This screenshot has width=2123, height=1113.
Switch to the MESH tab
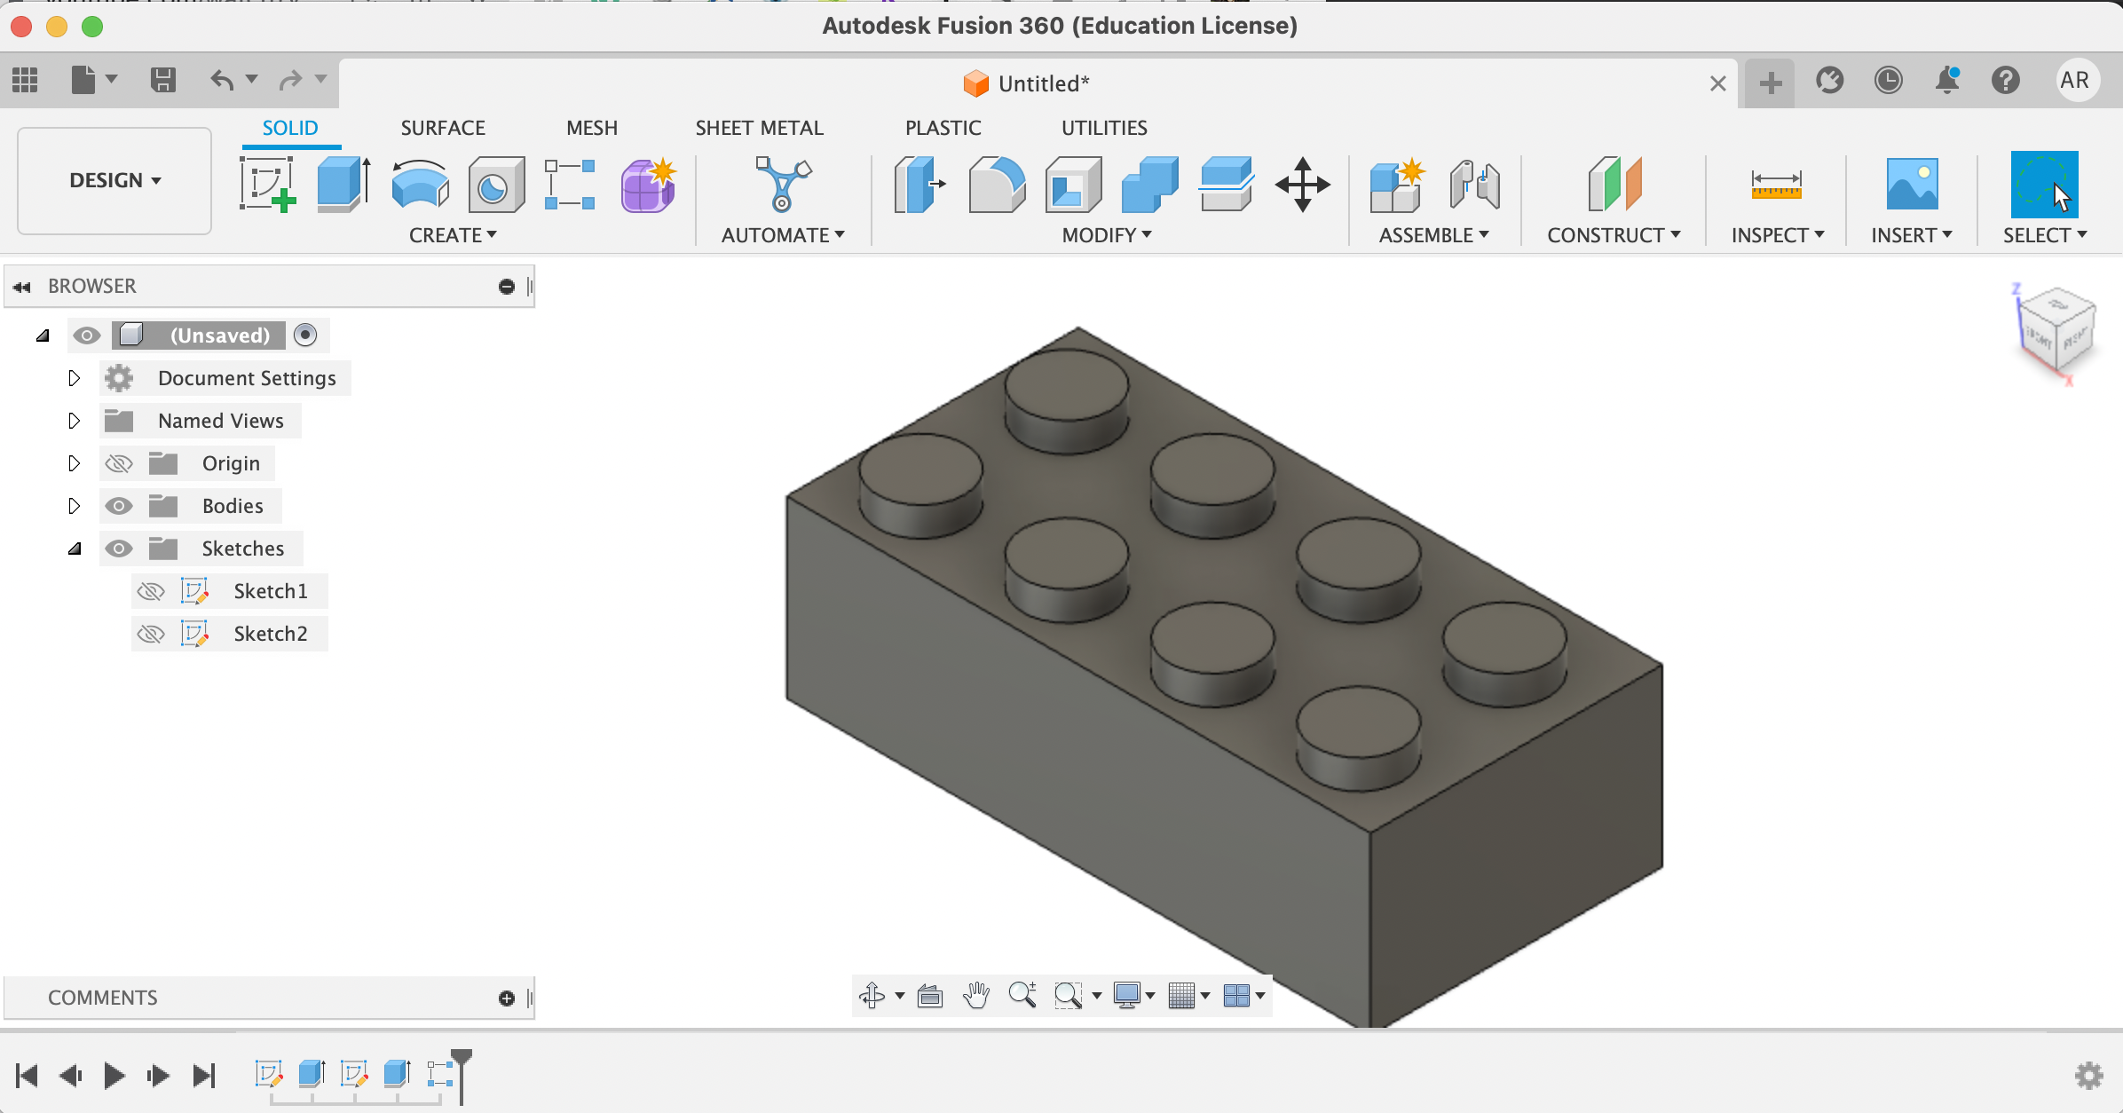(x=592, y=128)
